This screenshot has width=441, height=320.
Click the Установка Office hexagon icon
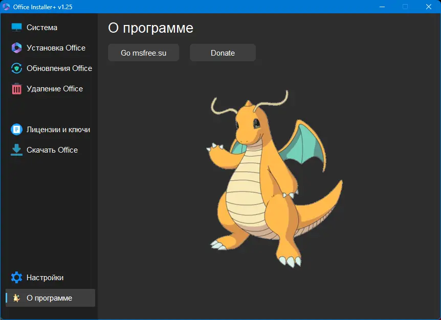(x=16, y=47)
